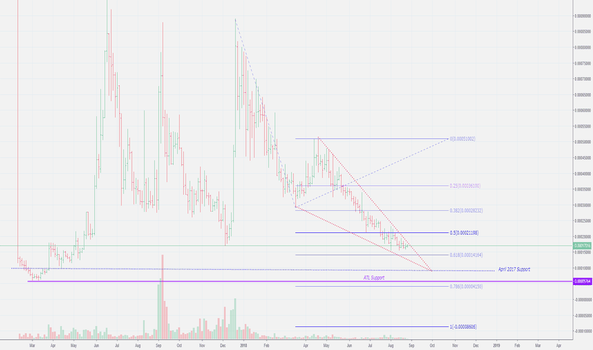
Task: Click the 2019 label on time axis
Action: click(496, 346)
